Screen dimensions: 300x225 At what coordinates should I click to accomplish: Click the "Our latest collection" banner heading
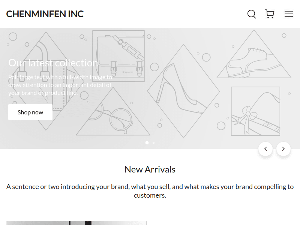pos(53,63)
